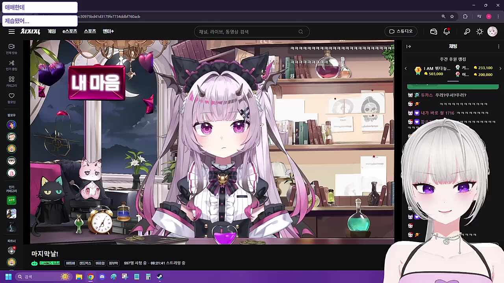The image size is (504, 283).
Task: Open the 카테고리 sidebar icon
Action: pos(11,82)
